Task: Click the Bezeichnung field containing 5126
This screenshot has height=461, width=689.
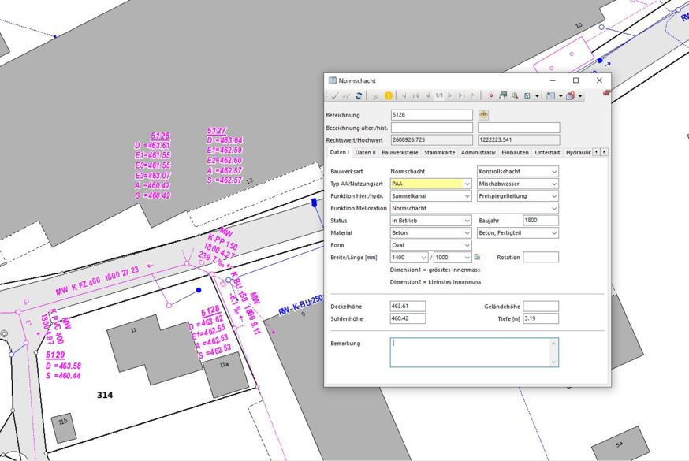Action: (x=431, y=115)
